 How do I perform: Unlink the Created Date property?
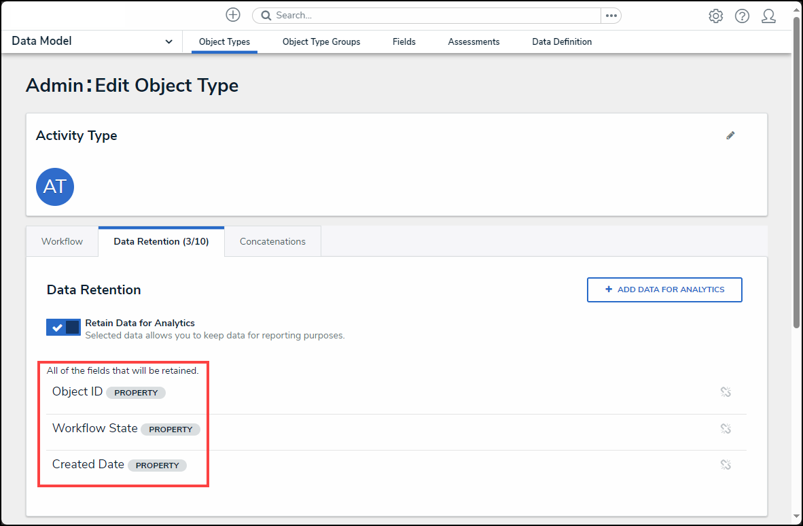pos(726,465)
